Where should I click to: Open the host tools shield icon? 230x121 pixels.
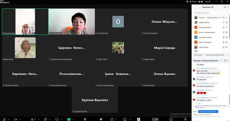85,119
